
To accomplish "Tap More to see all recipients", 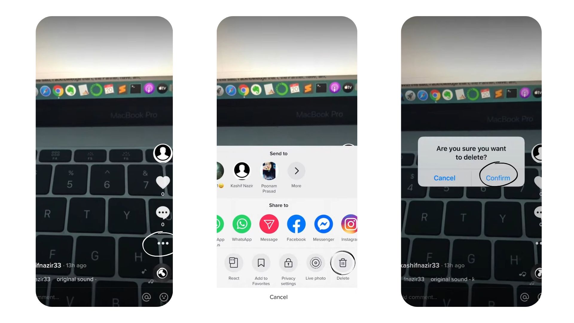I will coord(296,170).
